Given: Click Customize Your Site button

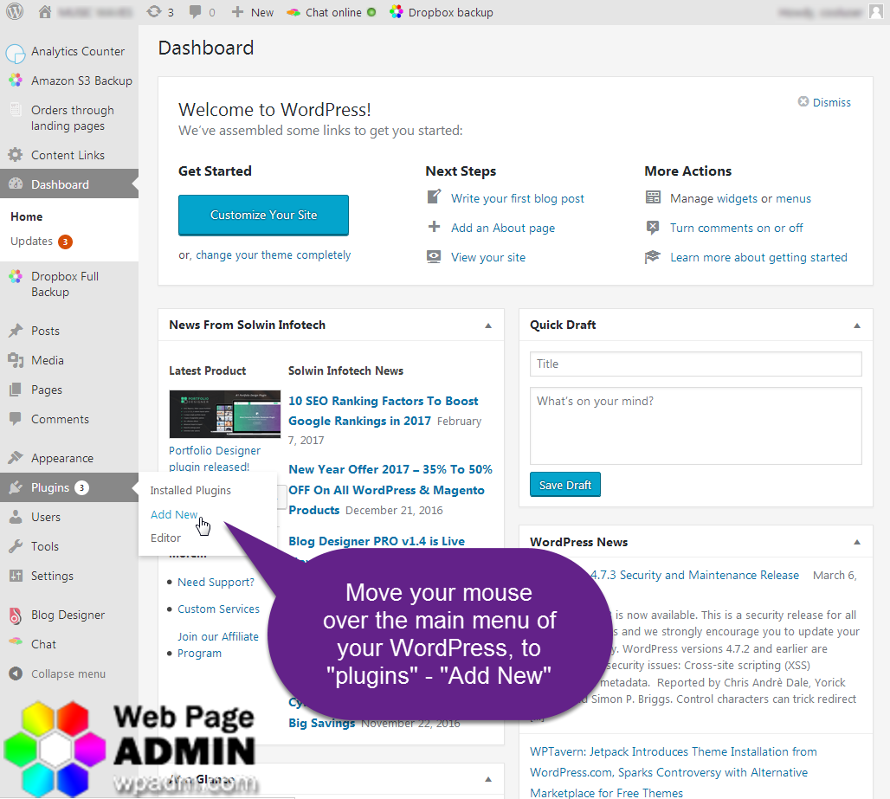Looking at the screenshot, I should pyautogui.click(x=263, y=215).
